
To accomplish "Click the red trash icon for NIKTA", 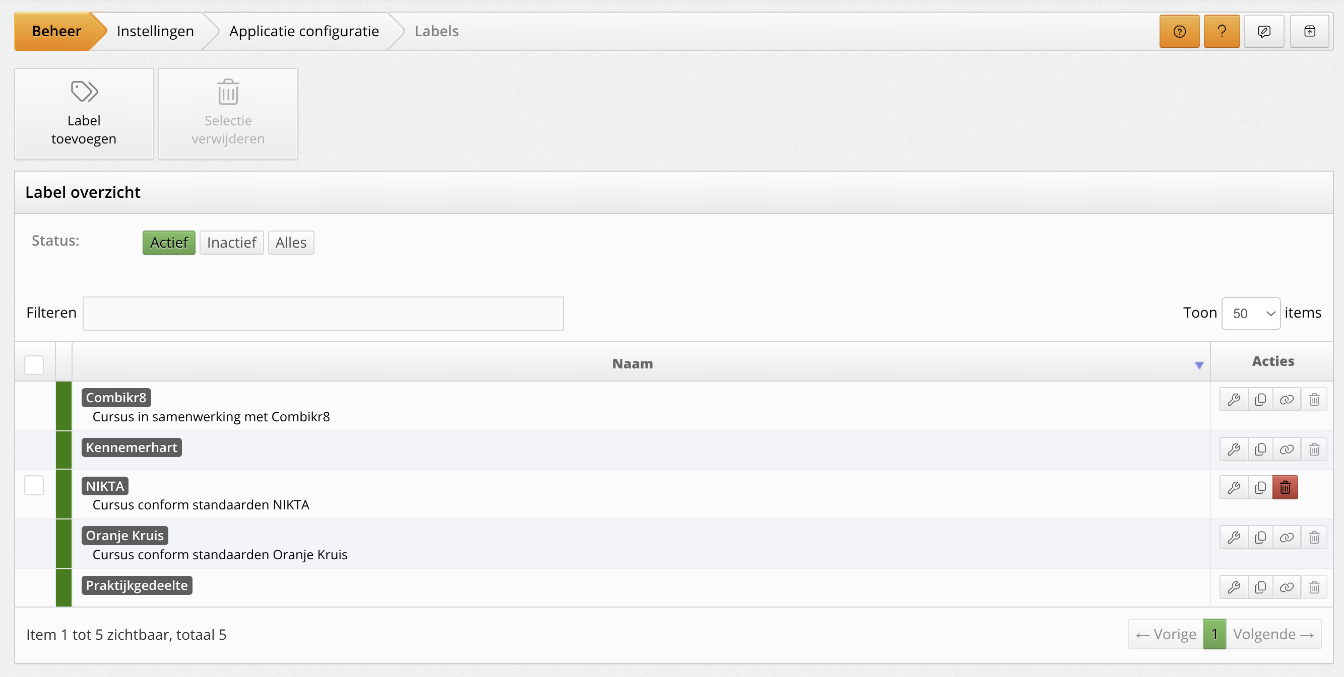I will [1285, 488].
